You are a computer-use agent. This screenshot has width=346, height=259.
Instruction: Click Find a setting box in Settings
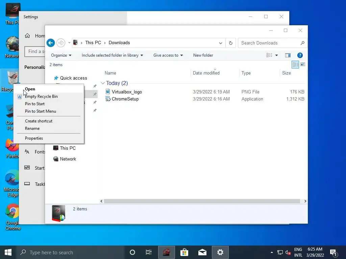[35, 52]
